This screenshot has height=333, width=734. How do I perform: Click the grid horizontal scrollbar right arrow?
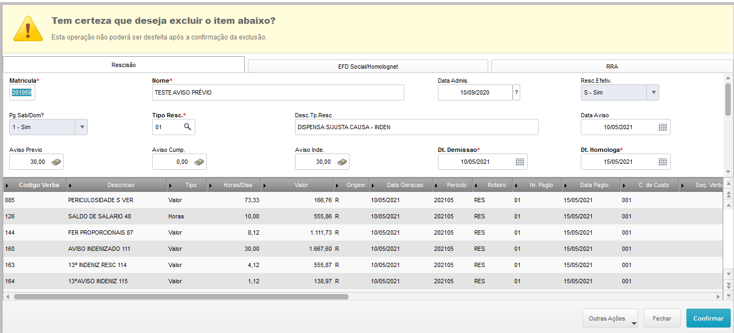click(x=719, y=296)
